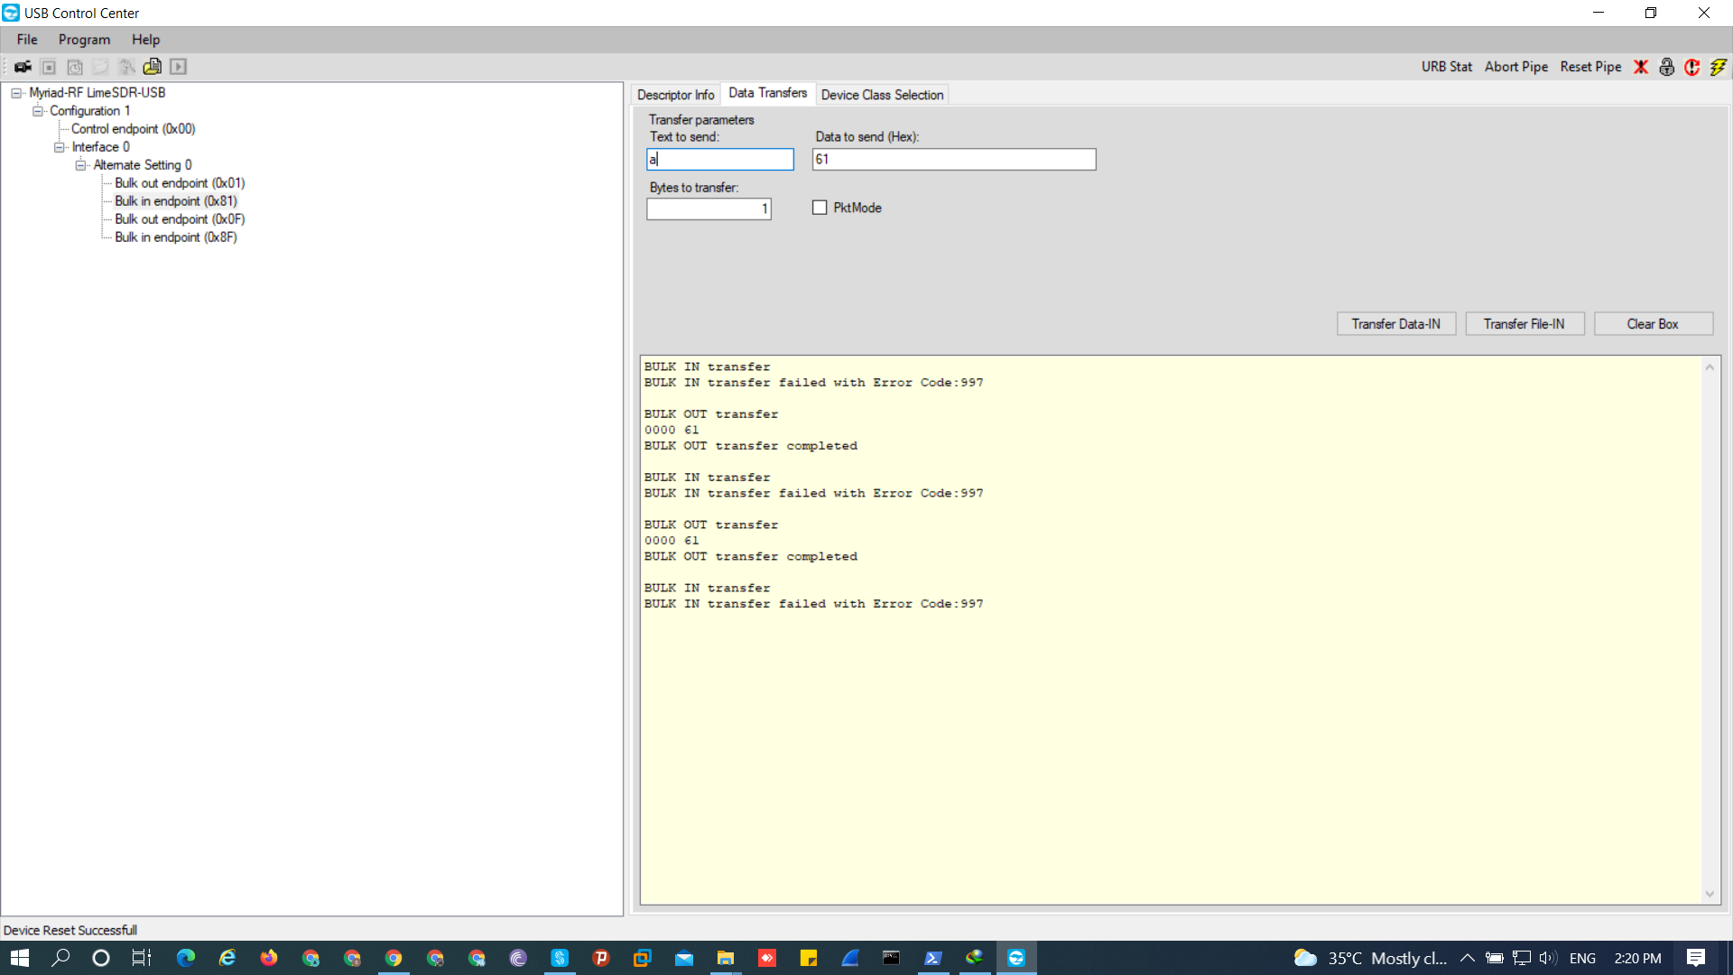Click the open padlock toolbar icon

tap(1666, 67)
